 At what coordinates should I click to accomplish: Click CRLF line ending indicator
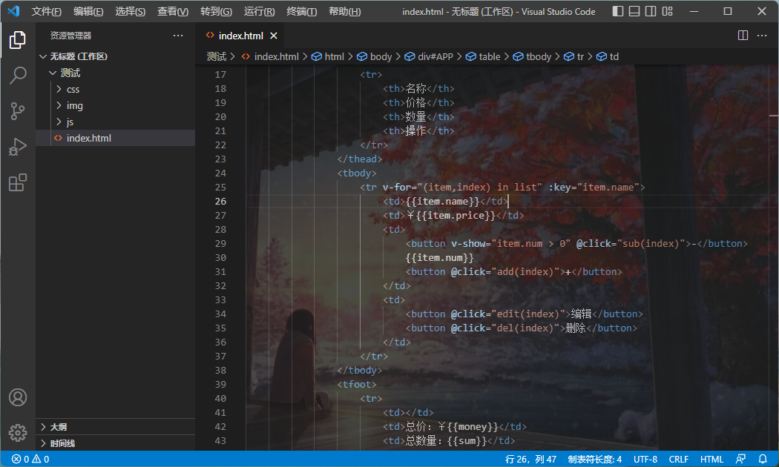(678, 459)
